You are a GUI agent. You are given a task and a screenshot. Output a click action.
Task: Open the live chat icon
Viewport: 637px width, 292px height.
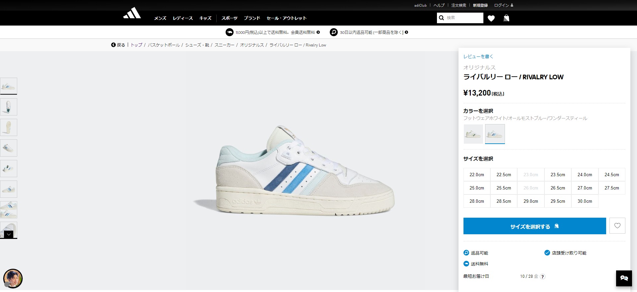click(x=624, y=278)
